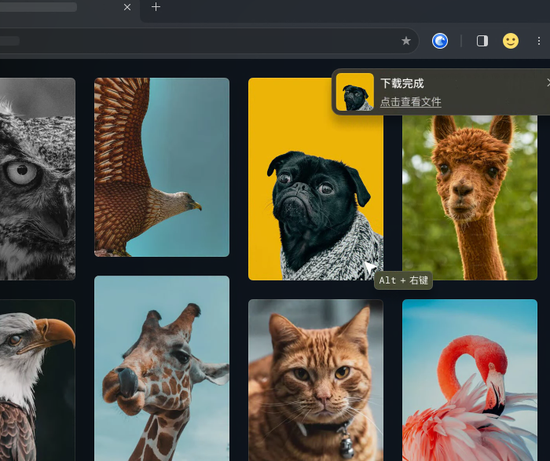Select the orange tabby cat photo
Viewport: 550px width, 461px height.
point(316,380)
